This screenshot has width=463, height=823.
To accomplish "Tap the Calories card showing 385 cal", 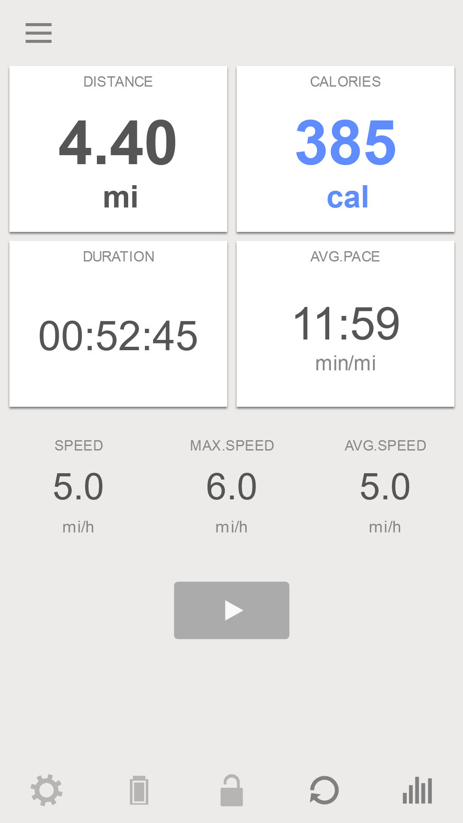I will point(346,149).
